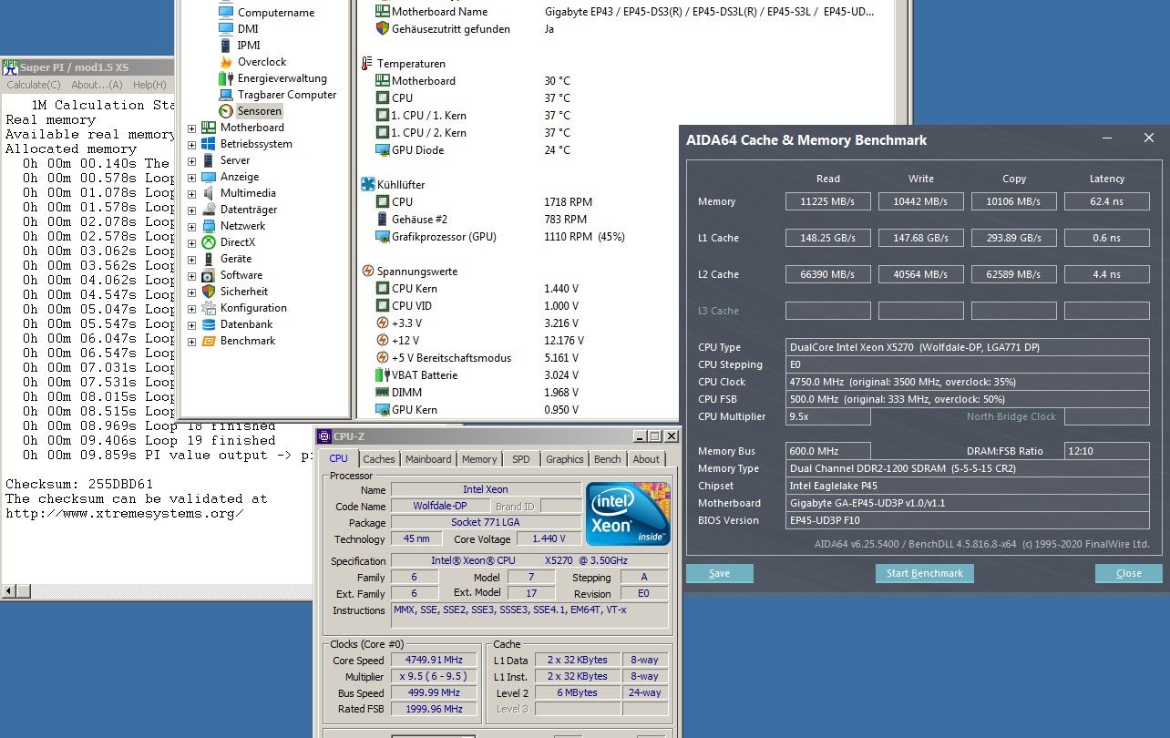Click the Konfiguration icon in tree

(x=208, y=307)
